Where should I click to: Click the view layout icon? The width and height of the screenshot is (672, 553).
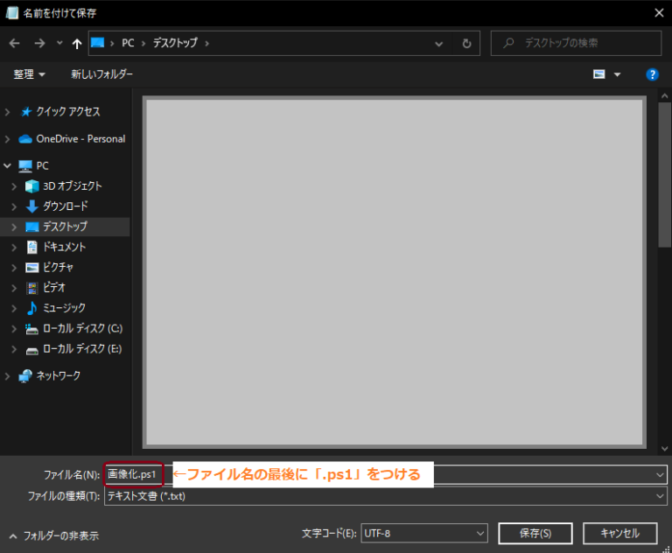tap(599, 74)
